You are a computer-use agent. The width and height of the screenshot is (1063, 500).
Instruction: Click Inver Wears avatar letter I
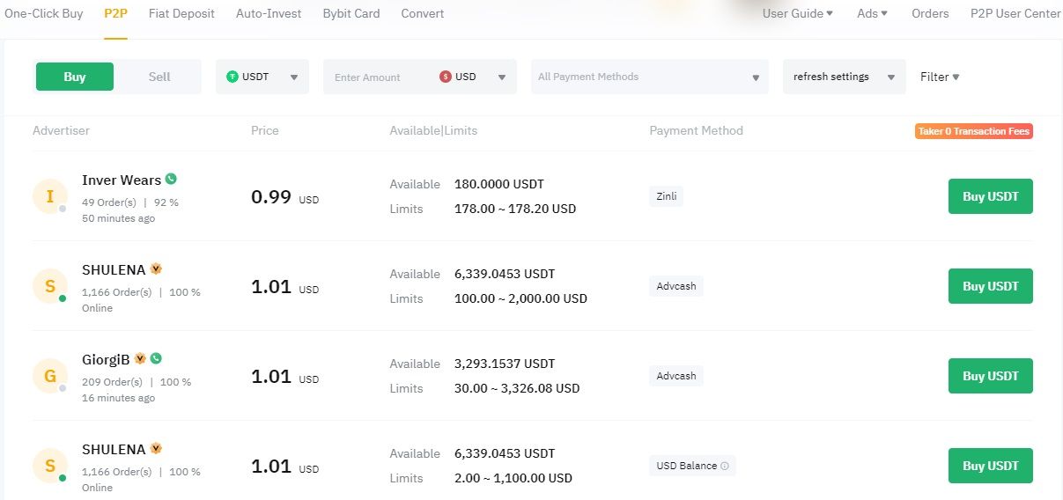(x=50, y=196)
